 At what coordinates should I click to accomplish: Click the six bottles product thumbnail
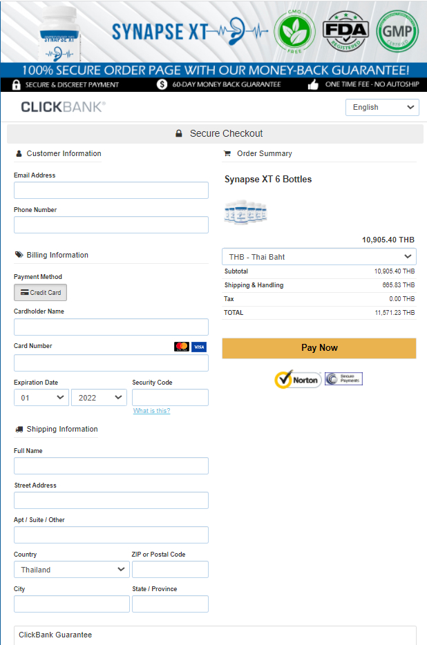246,212
